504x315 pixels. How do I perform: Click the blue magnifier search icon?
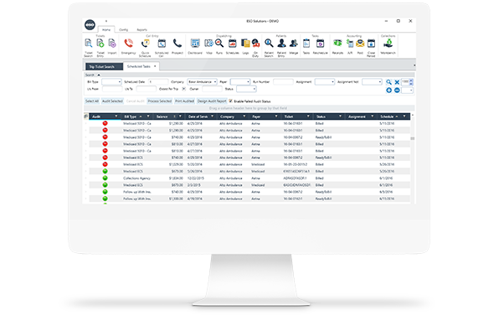[388, 82]
